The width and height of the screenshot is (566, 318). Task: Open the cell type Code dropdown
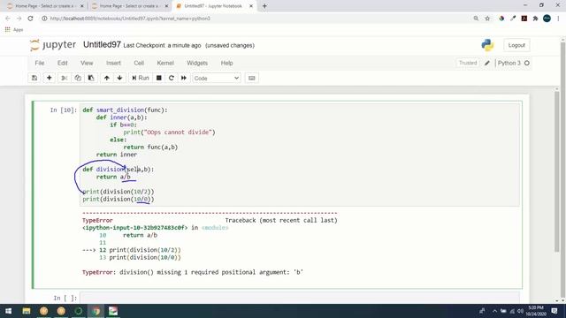[x=217, y=79]
